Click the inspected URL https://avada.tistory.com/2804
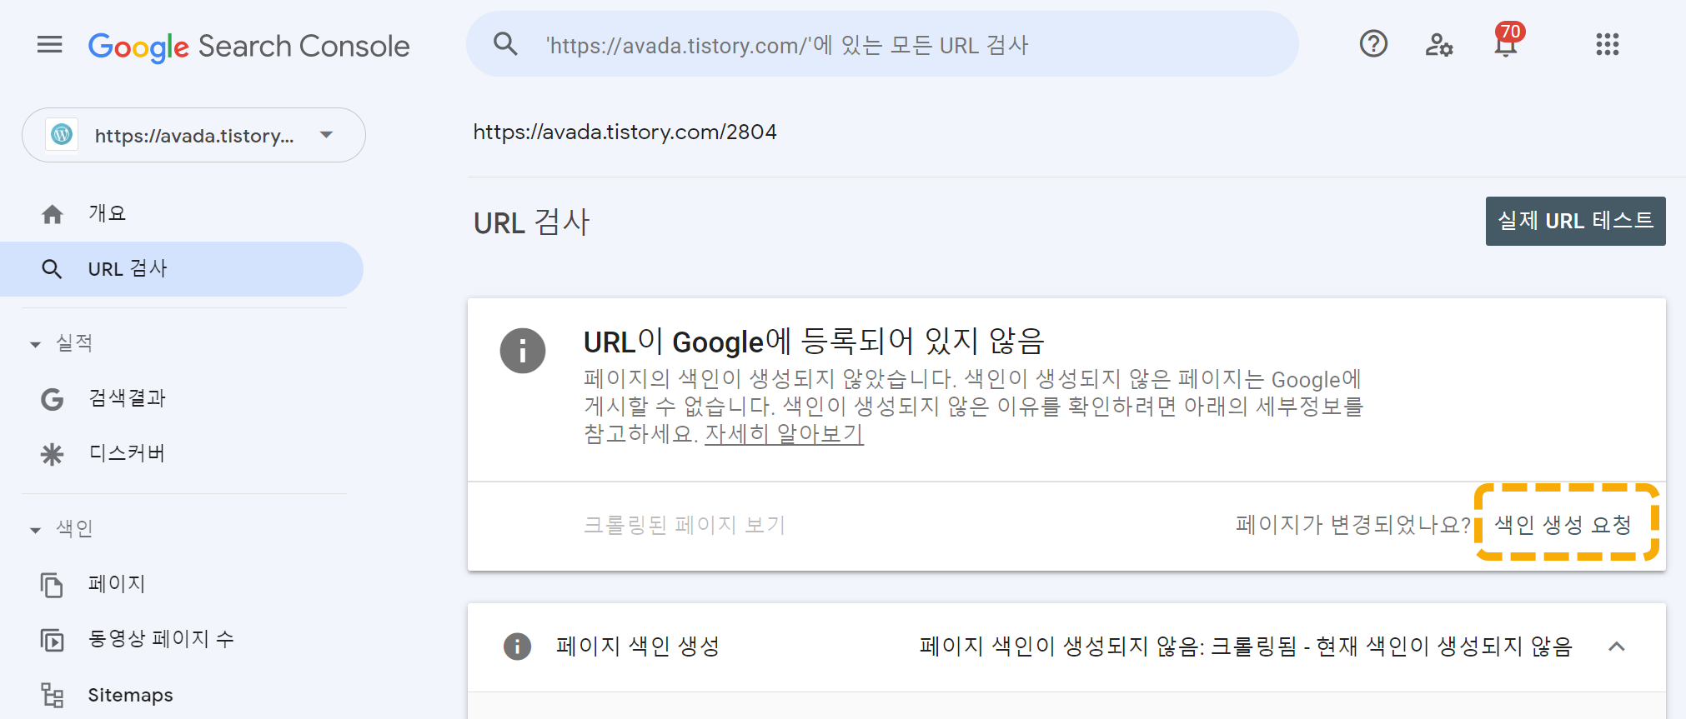Image resolution: width=1686 pixels, height=719 pixels. coord(625,132)
